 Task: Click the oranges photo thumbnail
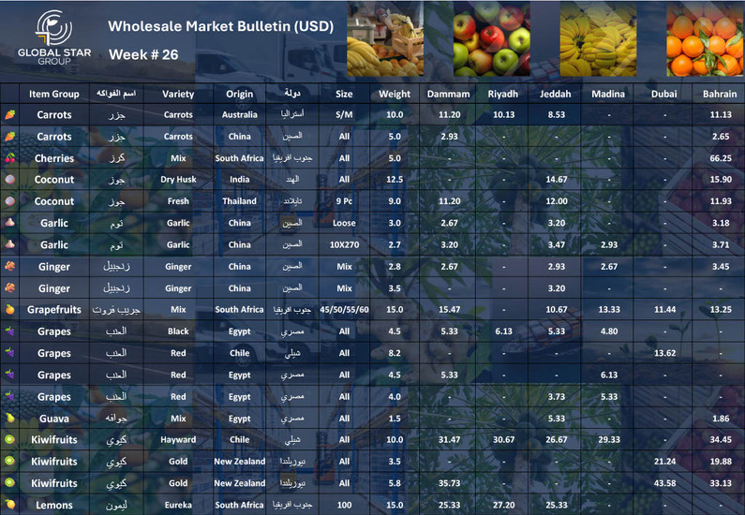point(705,39)
